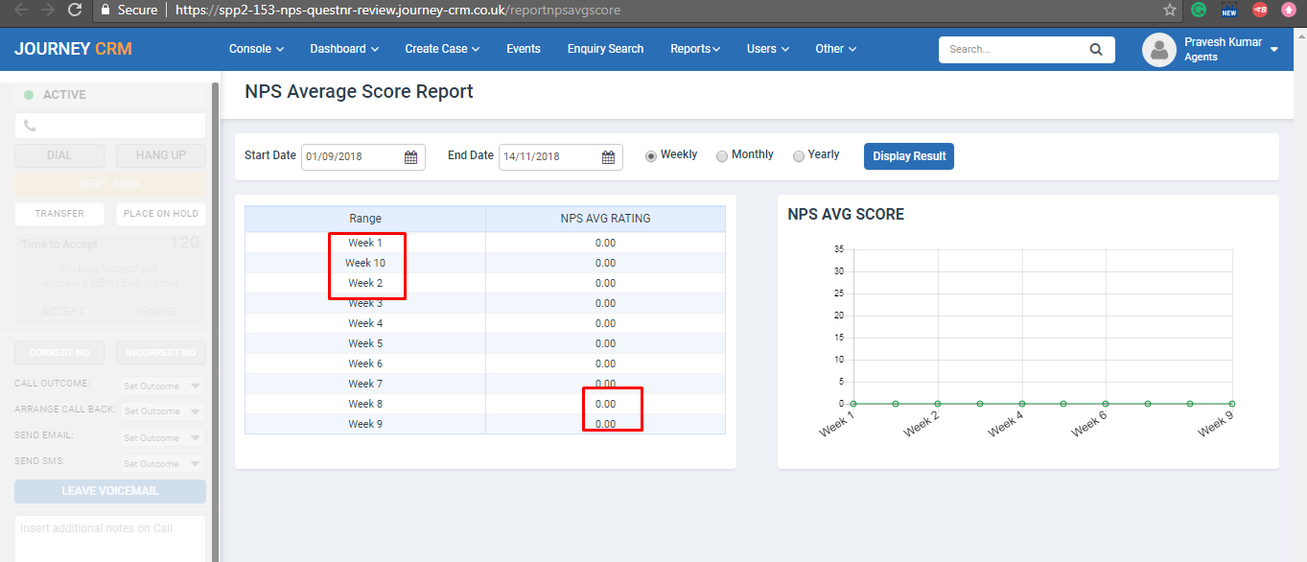1307x562 pixels.
Task: Click the HANG UP button
Action: point(161,155)
